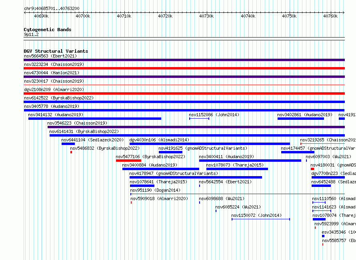Click the Cytogenetic Bands track title

(48, 30)
